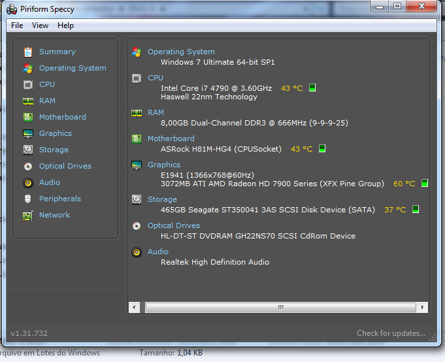Click the CPU chip icon in summary panel
445x362 pixels.
point(137,78)
